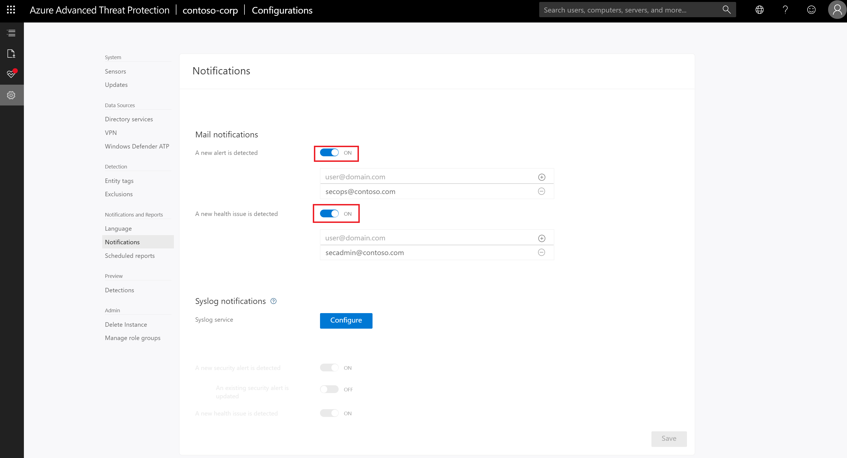Click the feedback smiley icon
Viewport: 847px width, 458px height.
pos(811,9)
